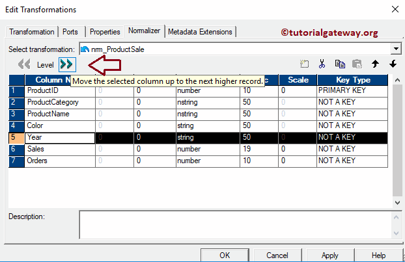Click the Apply button
Image resolution: width=405 pixels, height=262 pixels.
click(330, 255)
